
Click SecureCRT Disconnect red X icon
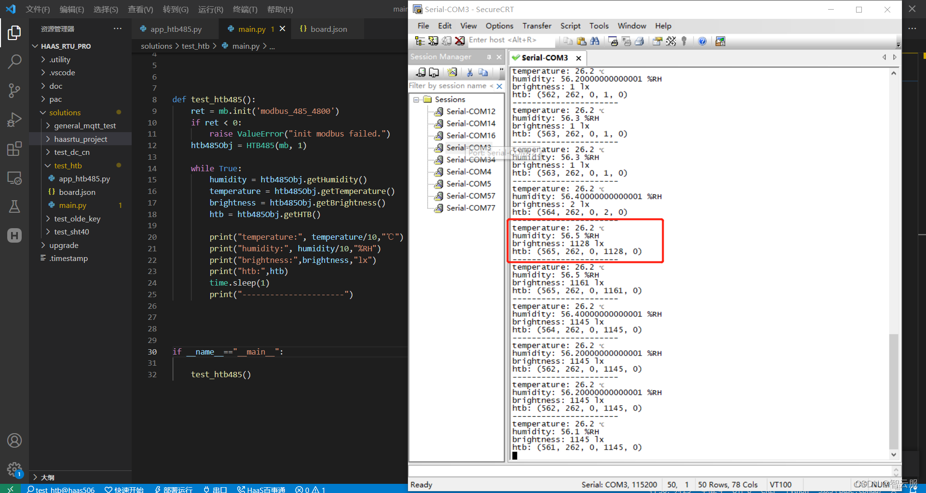point(460,41)
